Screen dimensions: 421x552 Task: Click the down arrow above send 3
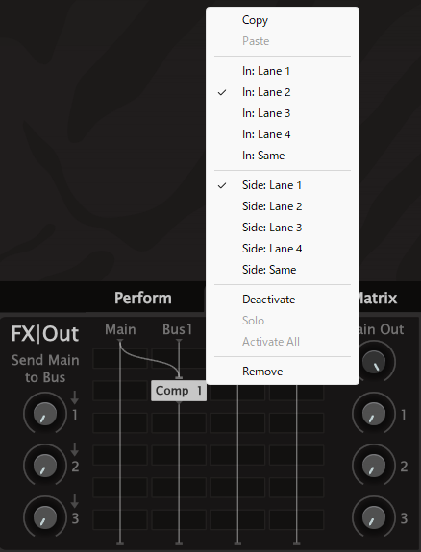(x=74, y=501)
